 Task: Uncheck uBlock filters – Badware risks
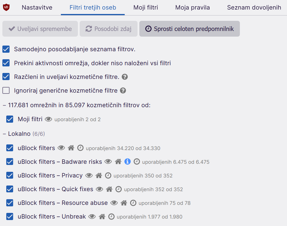click(10, 161)
